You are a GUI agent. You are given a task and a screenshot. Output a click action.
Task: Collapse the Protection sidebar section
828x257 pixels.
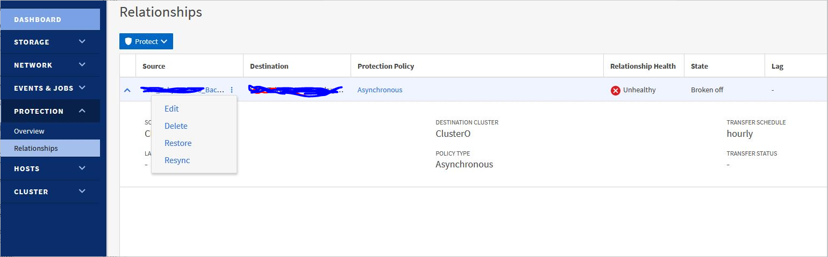pos(82,111)
